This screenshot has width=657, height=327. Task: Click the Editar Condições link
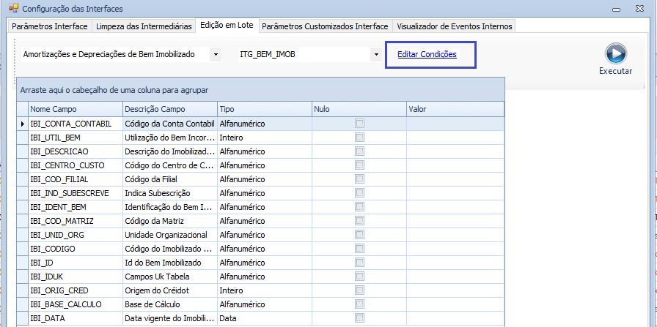pyautogui.click(x=427, y=55)
